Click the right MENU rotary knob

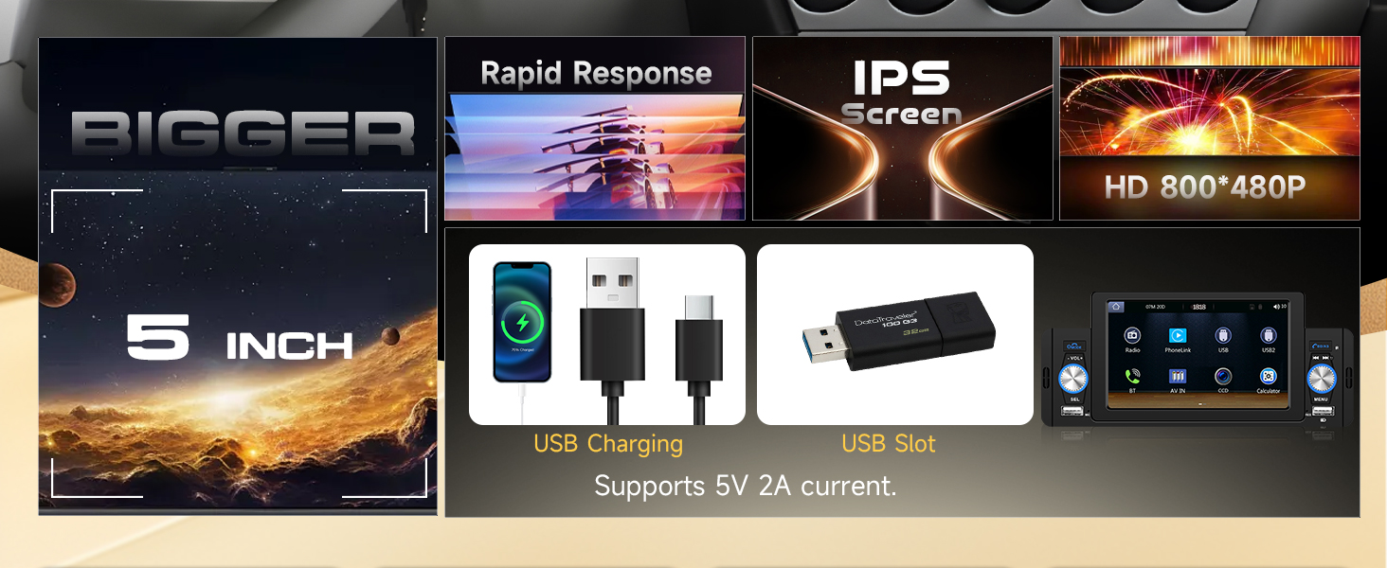pos(1323,379)
